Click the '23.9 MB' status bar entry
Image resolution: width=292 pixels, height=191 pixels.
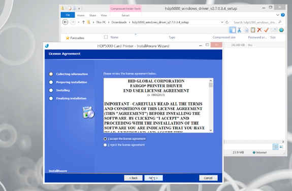(x=238, y=152)
